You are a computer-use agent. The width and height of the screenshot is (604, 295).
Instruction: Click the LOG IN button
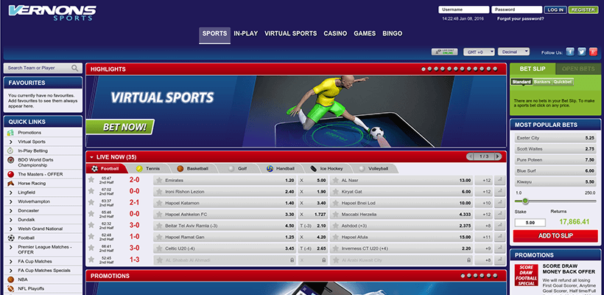pyautogui.click(x=555, y=10)
